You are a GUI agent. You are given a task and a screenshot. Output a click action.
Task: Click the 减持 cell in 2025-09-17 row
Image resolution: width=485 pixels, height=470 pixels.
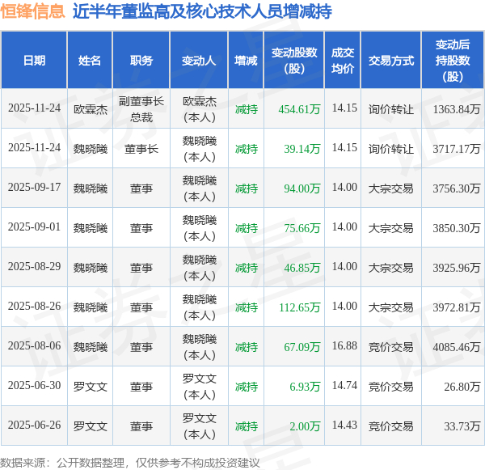(247, 188)
